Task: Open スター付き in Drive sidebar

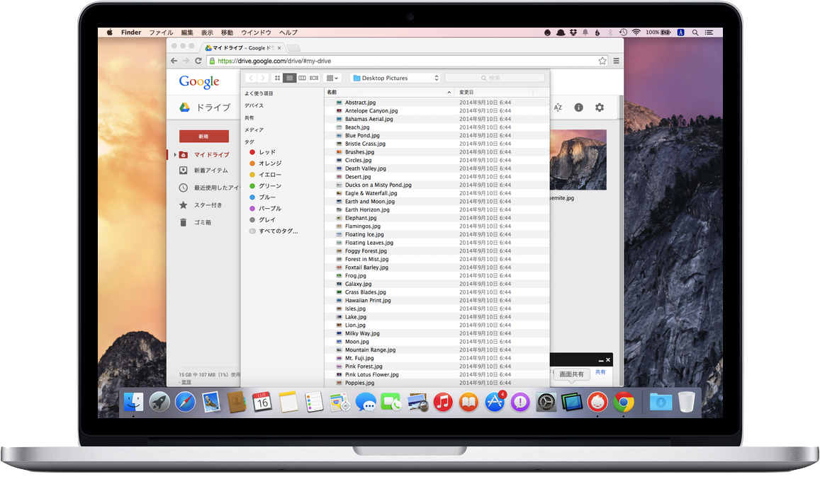Action: click(208, 205)
